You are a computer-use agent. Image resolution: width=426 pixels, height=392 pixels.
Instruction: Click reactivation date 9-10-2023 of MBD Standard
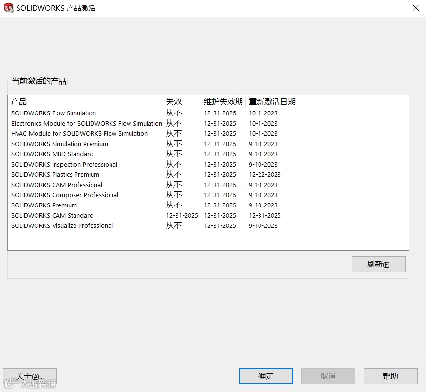(263, 154)
